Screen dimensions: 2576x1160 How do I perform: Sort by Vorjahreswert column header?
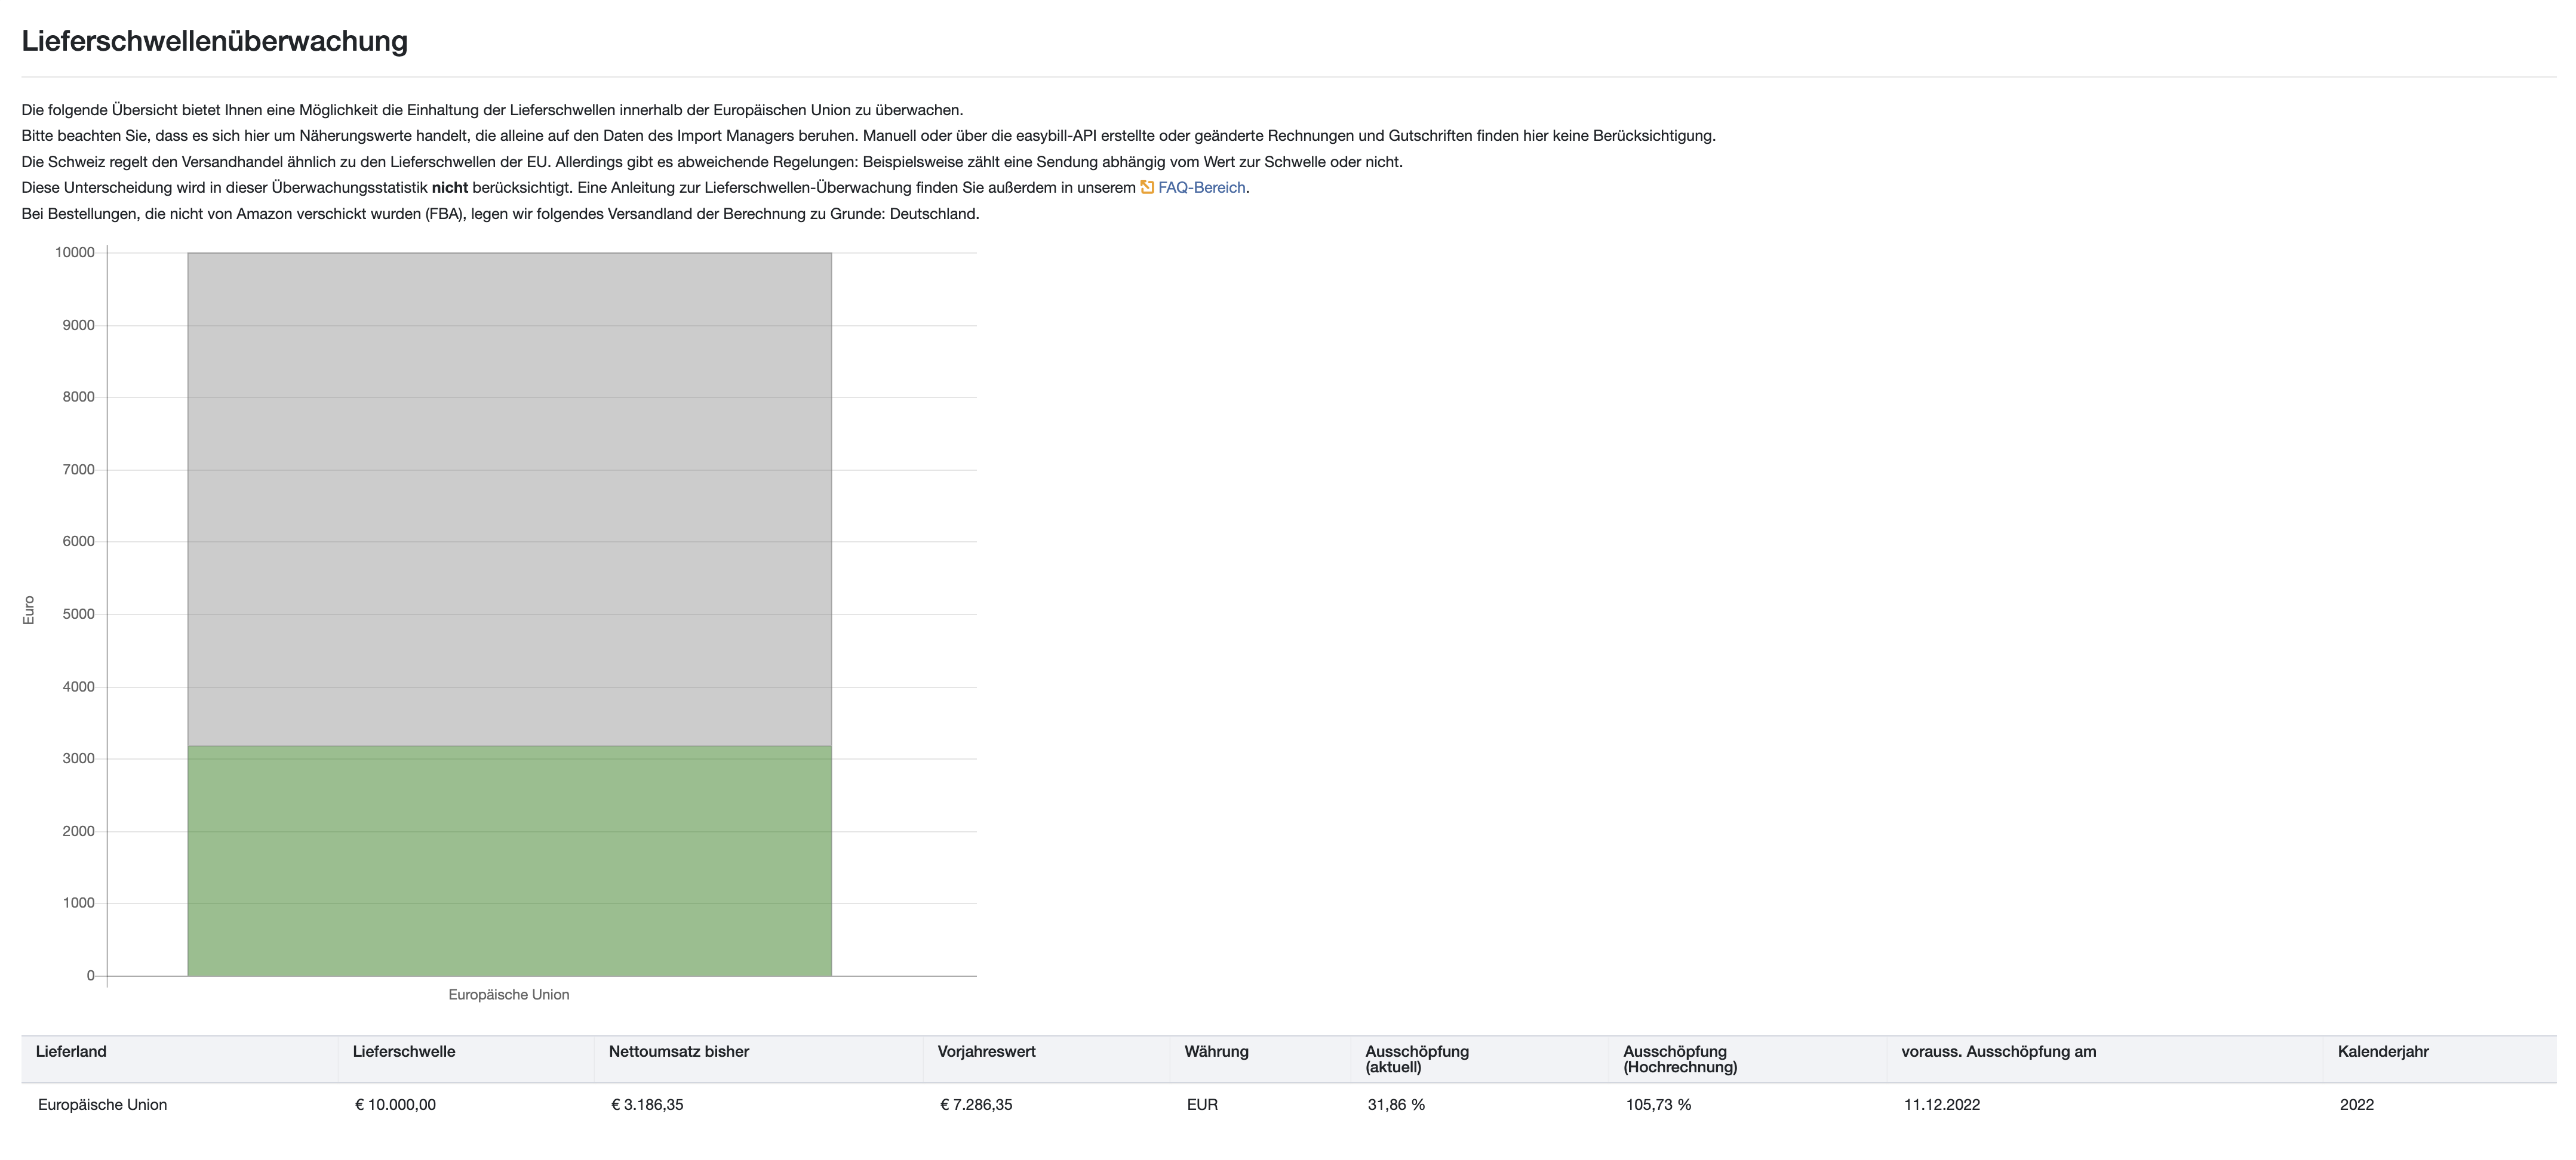click(986, 1051)
